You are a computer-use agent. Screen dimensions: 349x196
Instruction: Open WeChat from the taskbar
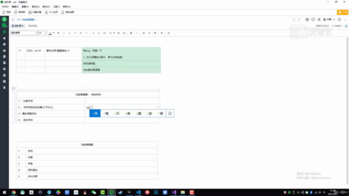(94, 192)
